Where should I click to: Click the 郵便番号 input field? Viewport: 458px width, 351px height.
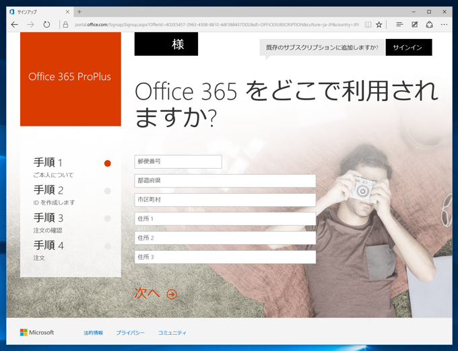(178, 161)
